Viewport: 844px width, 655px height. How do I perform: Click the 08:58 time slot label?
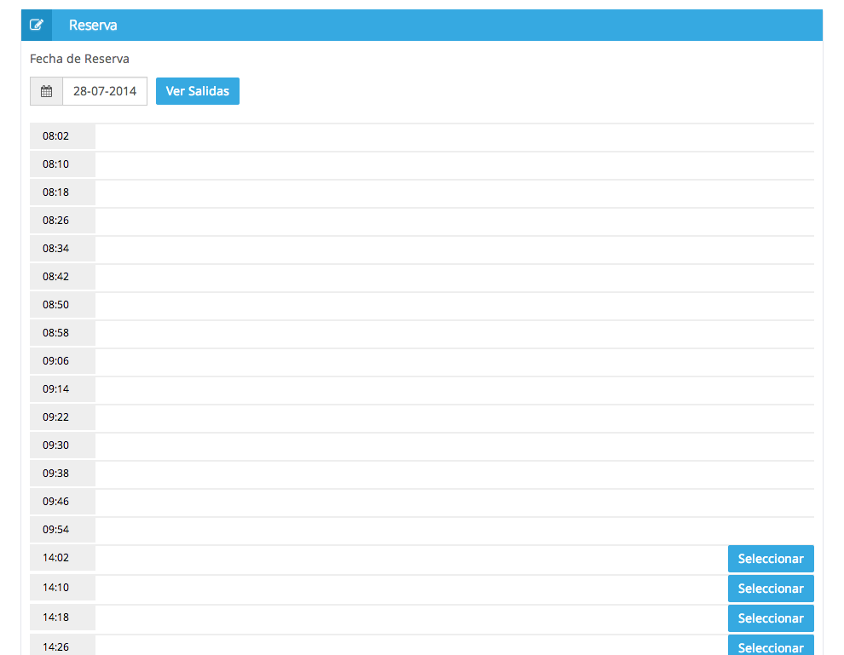click(56, 333)
